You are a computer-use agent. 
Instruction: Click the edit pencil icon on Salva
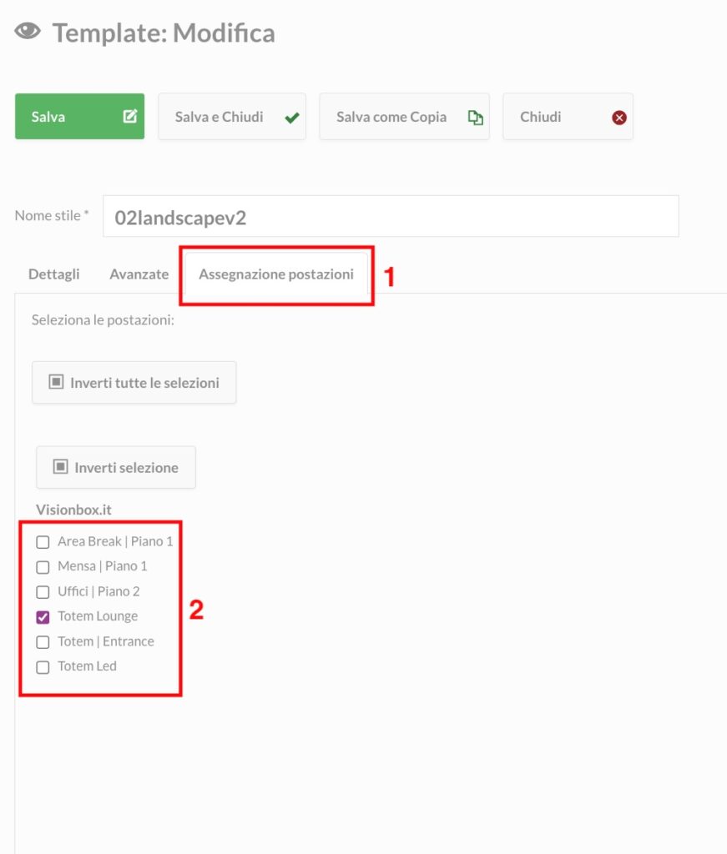click(129, 116)
